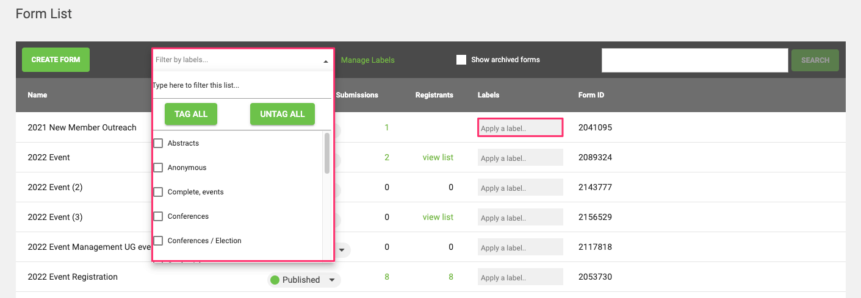The height and width of the screenshot is (298, 861).
Task: Check the Anonymous label checkbox
Action: coord(158,168)
